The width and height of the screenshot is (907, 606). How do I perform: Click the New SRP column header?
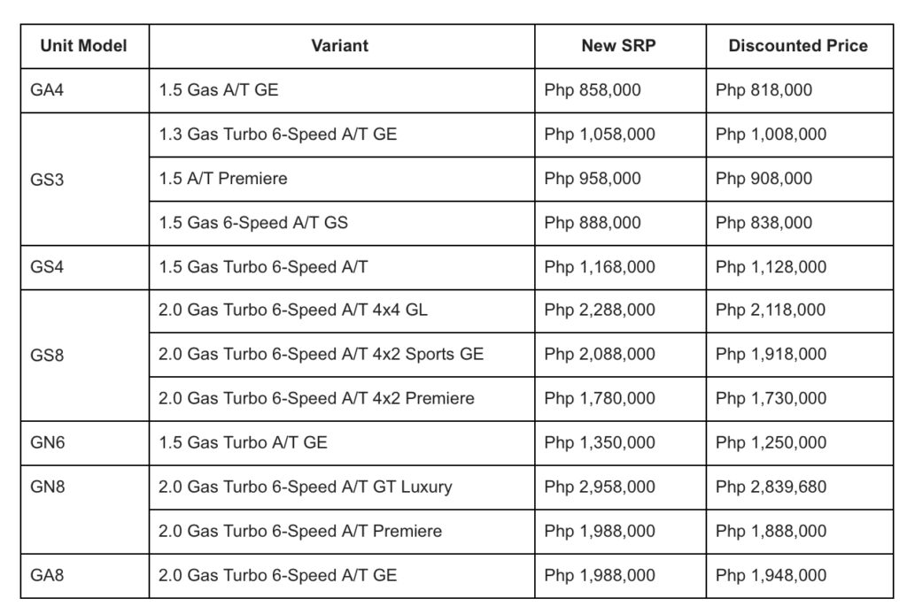point(620,46)
